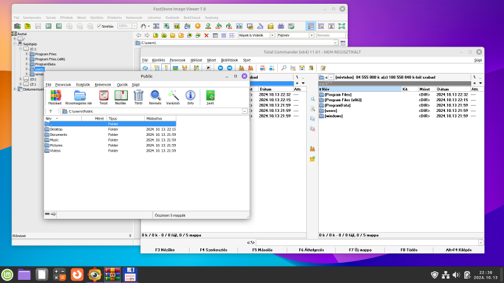Screen dimensions: 504x283
Task: Click the Javít icon in the Public window
Action: 210,97
